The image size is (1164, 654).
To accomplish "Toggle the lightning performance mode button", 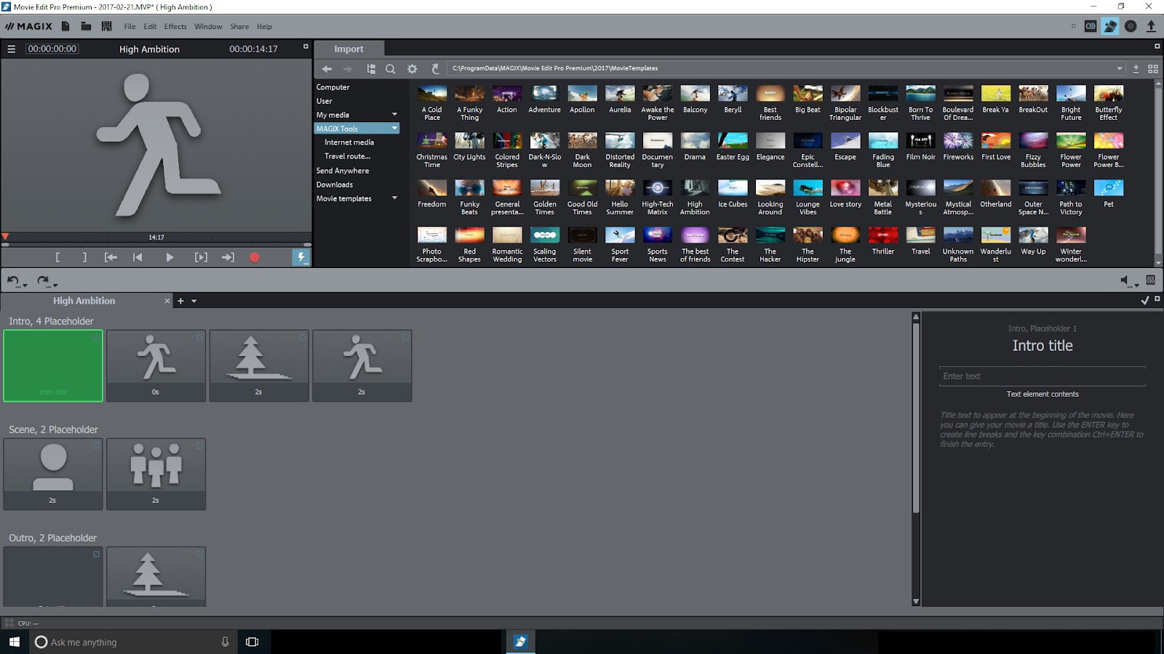I will 300,257.
